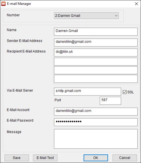The width and height of the screenshot is (141, 163).
Task: Click the second empty recipient address field
Action: coord(96,62)
